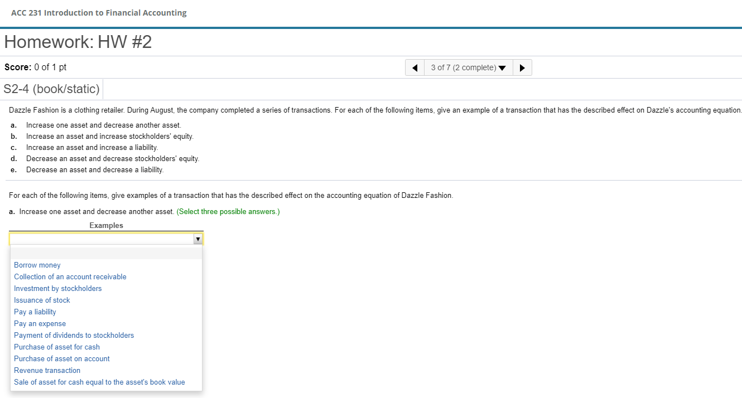Open the question selector '3 of 7' dropdown
The height and width of the screenshot is (398, 742).
[468, 68]
